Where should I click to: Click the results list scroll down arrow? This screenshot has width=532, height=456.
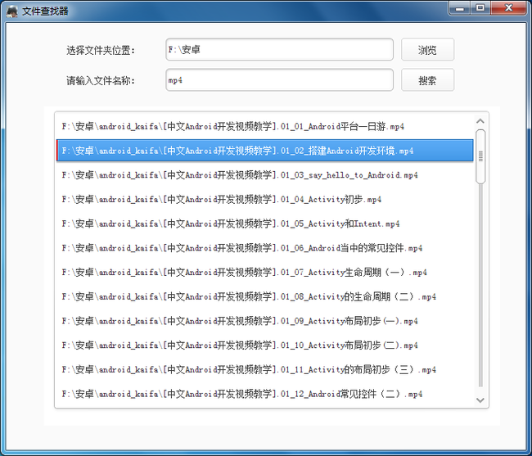click(x=480, y=400)
